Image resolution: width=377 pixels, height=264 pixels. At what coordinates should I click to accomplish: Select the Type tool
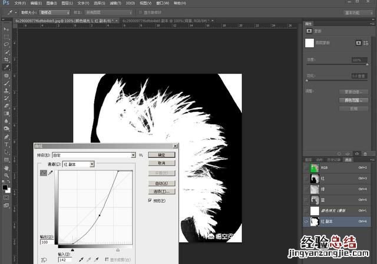coord(6,144)
